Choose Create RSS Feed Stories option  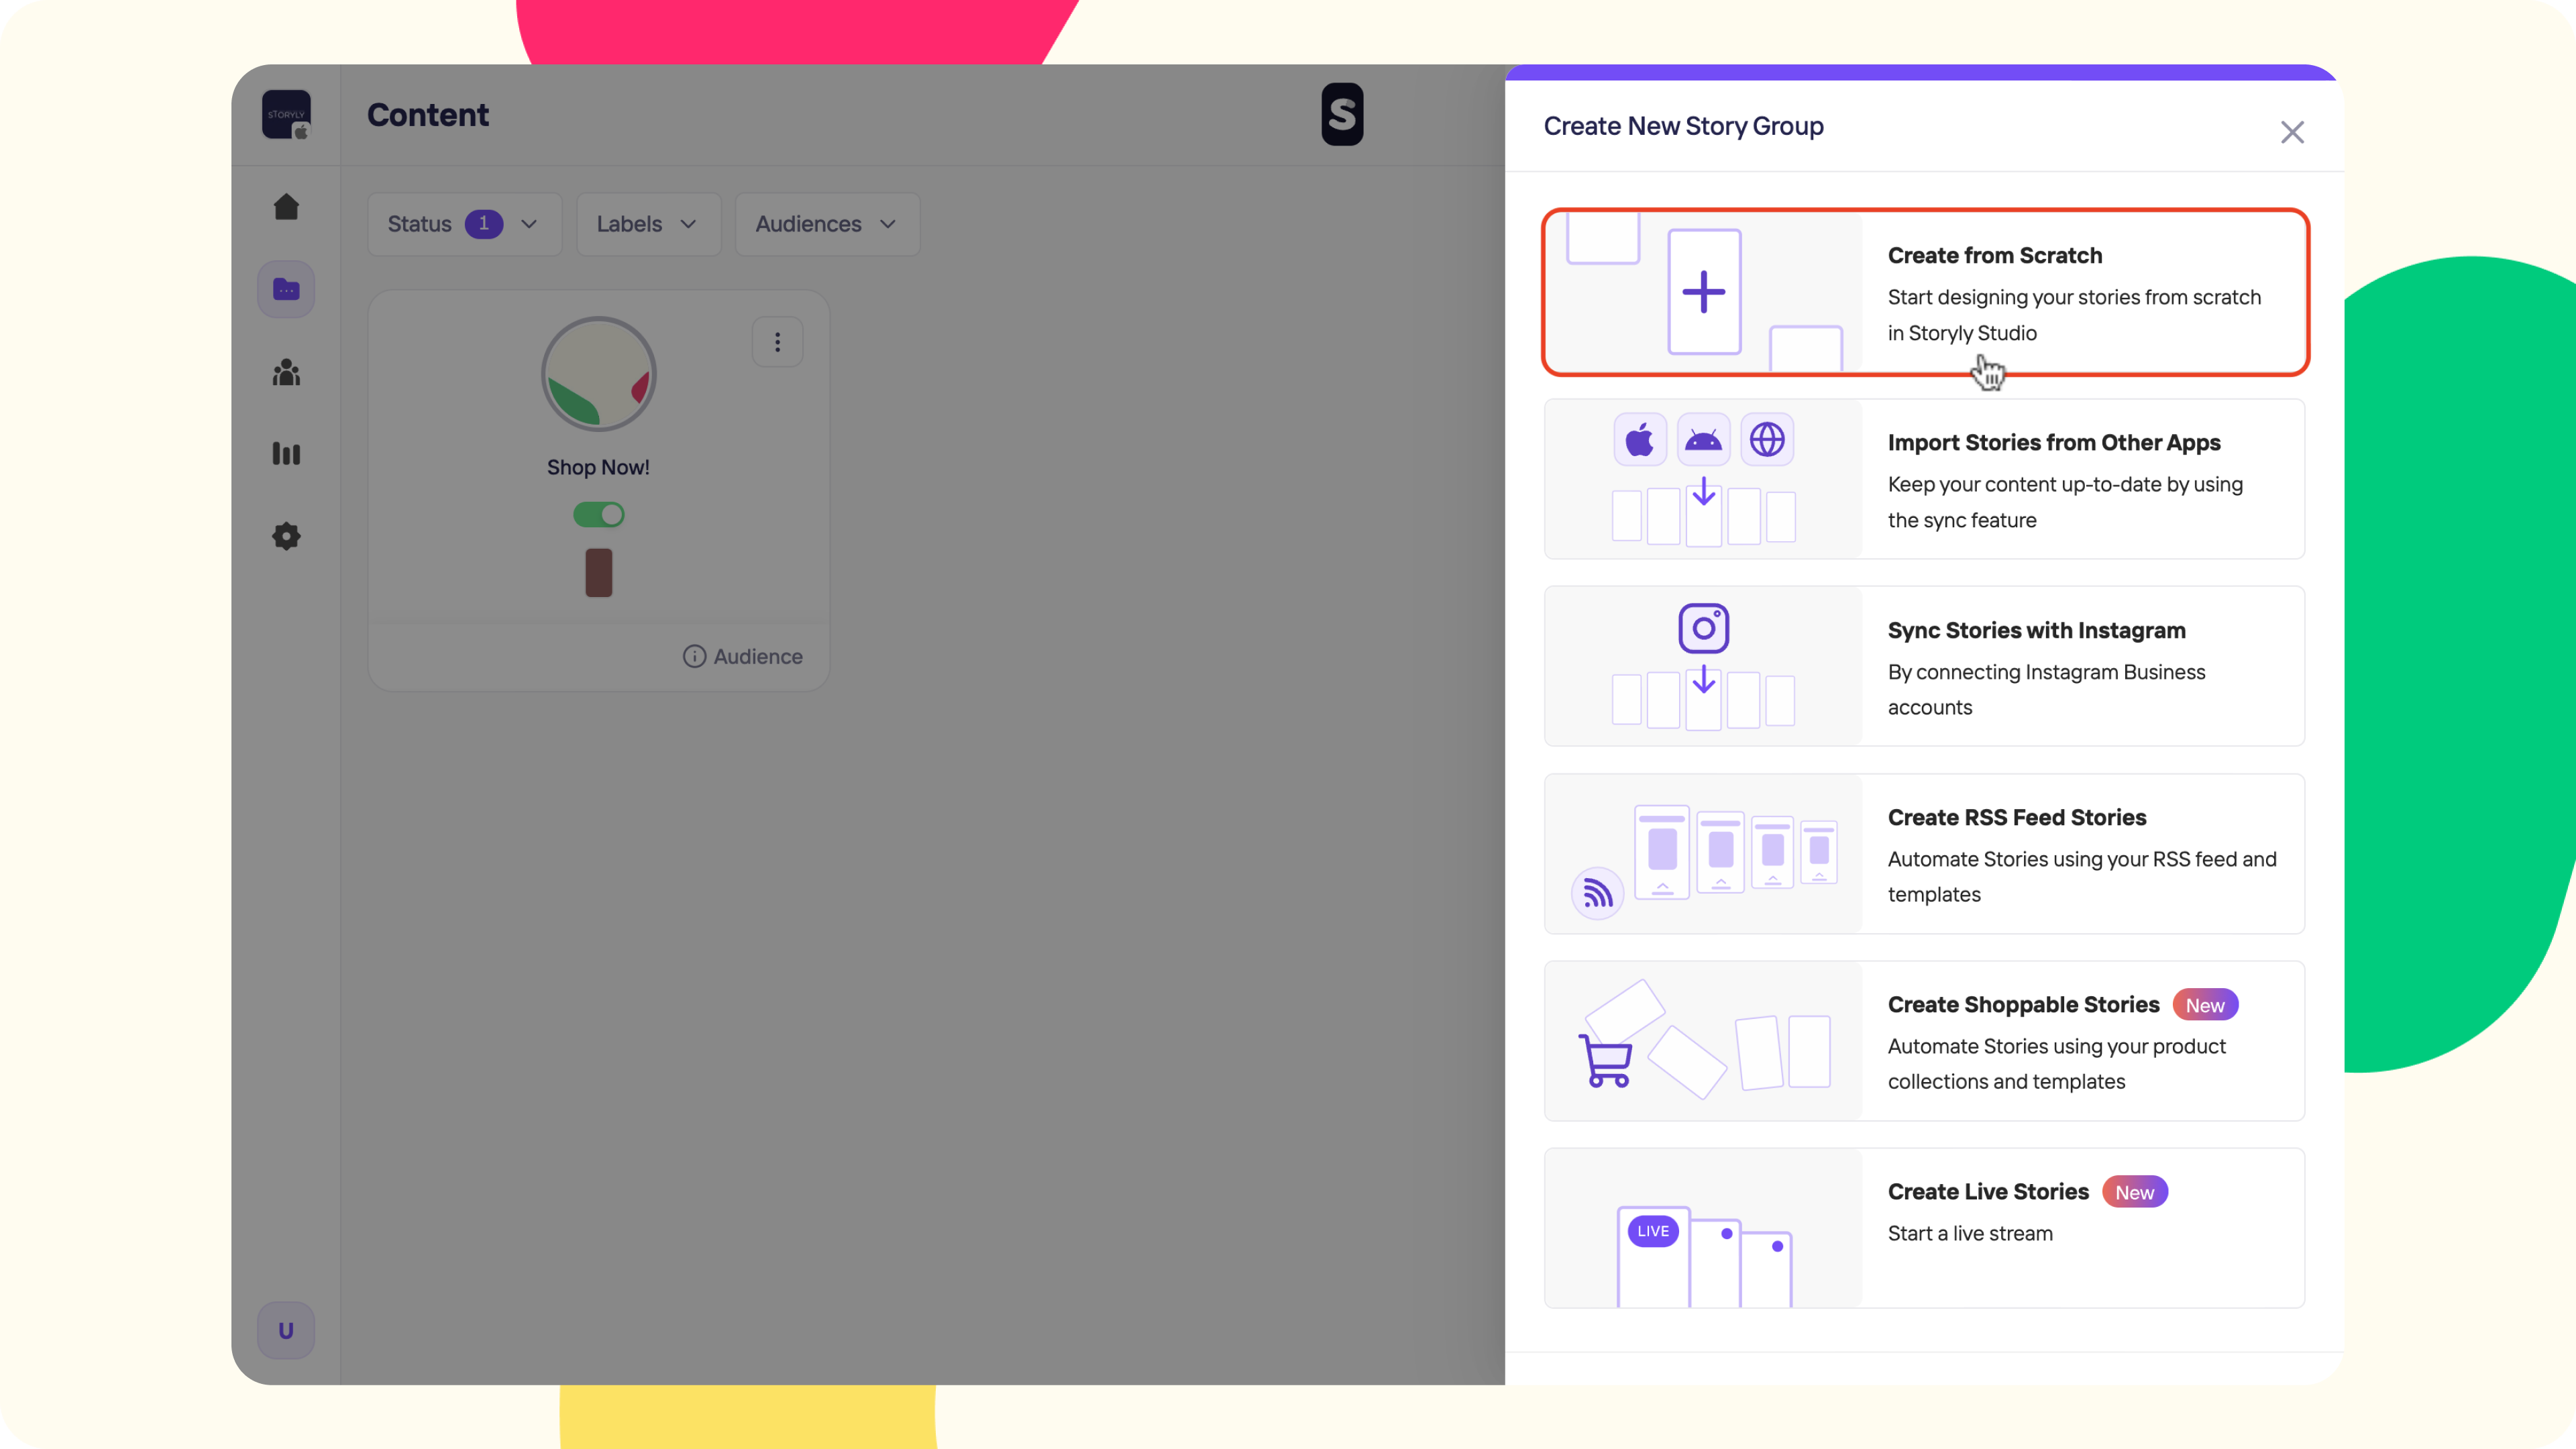(x=1924, y=854)
